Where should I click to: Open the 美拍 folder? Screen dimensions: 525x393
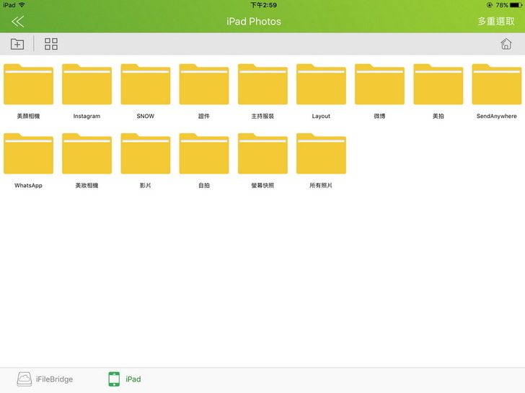(x=438, y=84)
